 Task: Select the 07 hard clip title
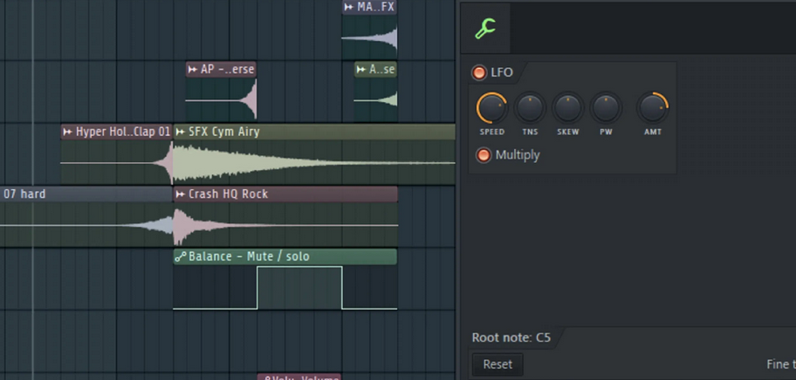click(x=24, y=194)
